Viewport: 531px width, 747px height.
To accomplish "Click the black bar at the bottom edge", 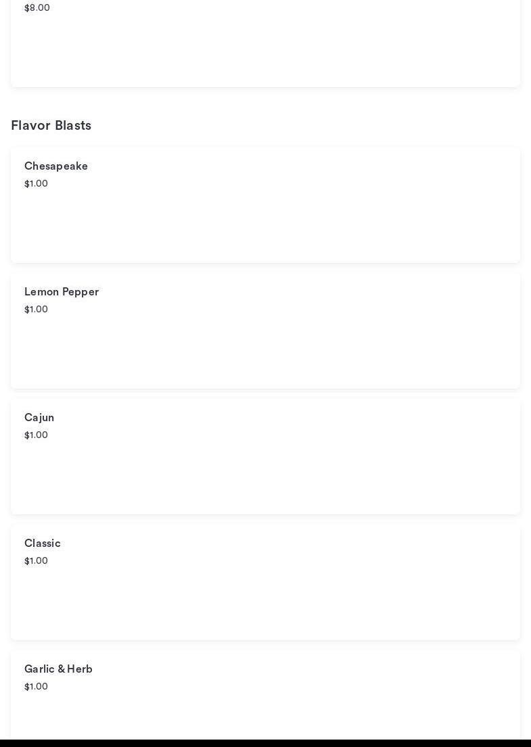I will [265, 743].
